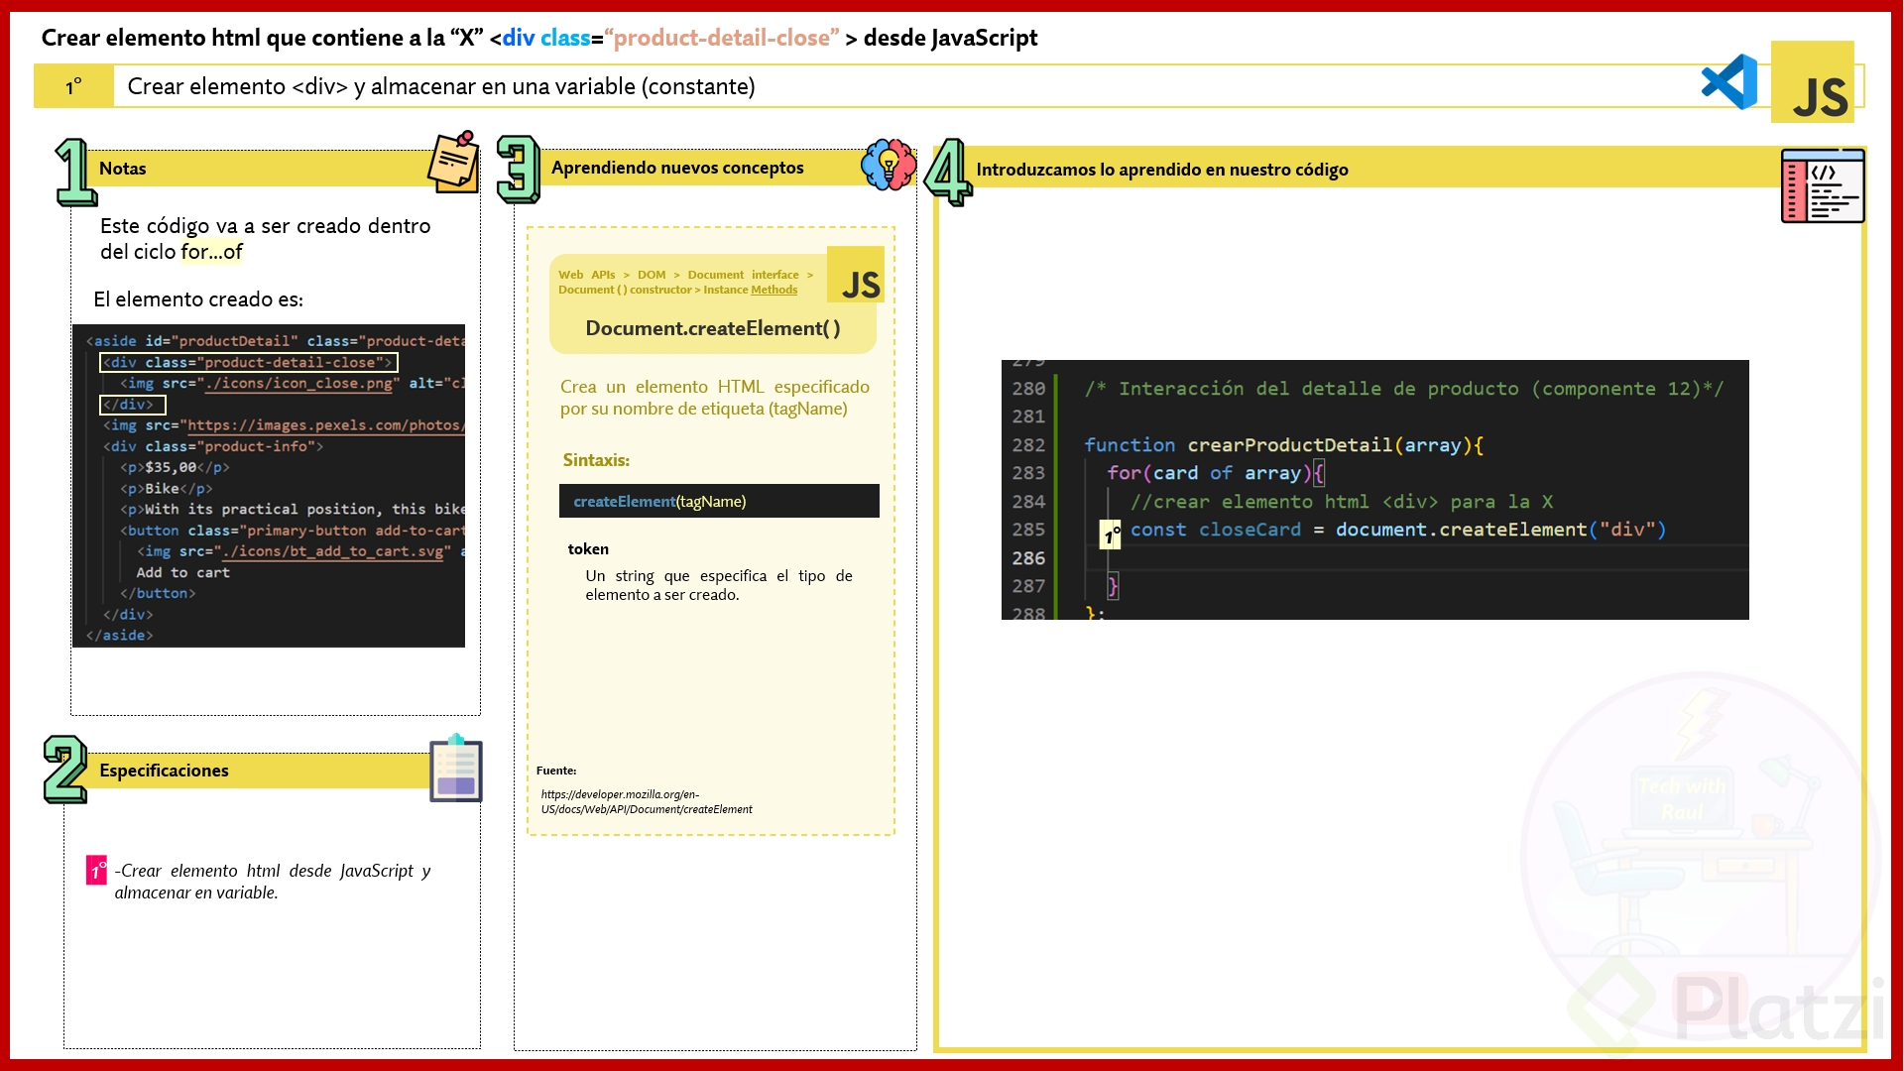Click the Document.createElement() heading
This screenshot has height=1071, width=1904.
click(x=713, y=328)
